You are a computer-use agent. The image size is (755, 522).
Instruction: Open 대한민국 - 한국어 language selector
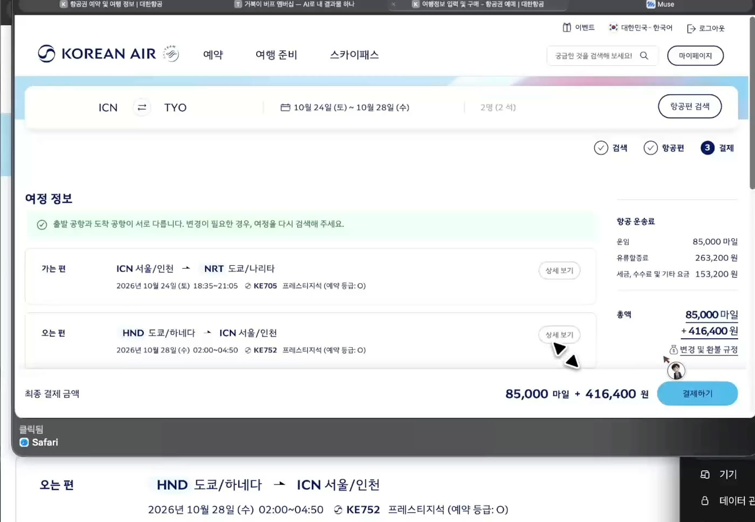[641, 28]
